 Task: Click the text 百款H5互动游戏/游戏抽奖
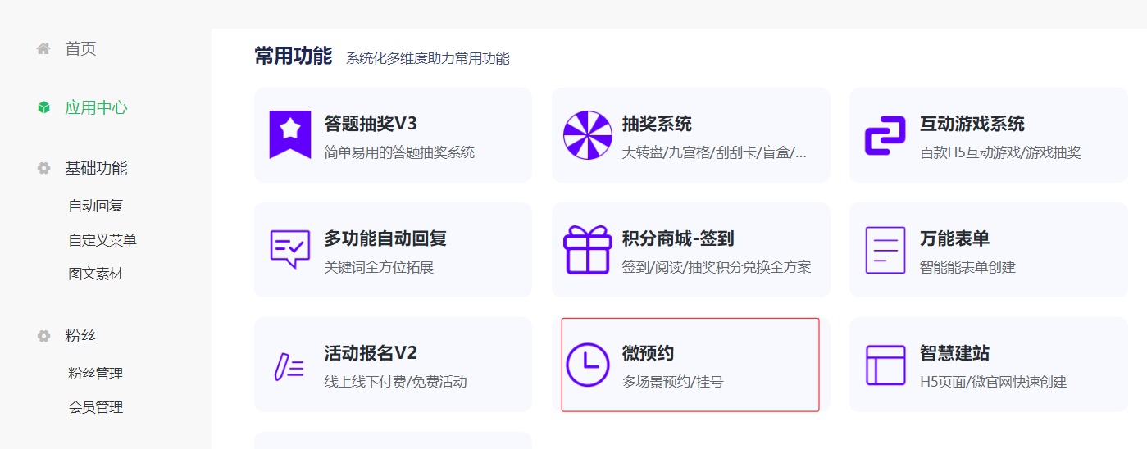coord(1000,152)
